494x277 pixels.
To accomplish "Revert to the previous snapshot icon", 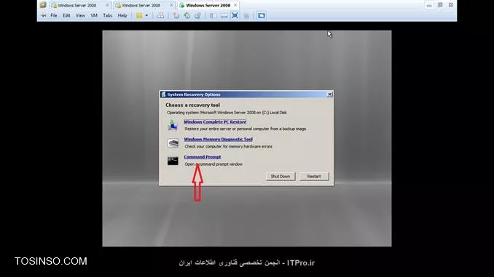I will (187, 16).
